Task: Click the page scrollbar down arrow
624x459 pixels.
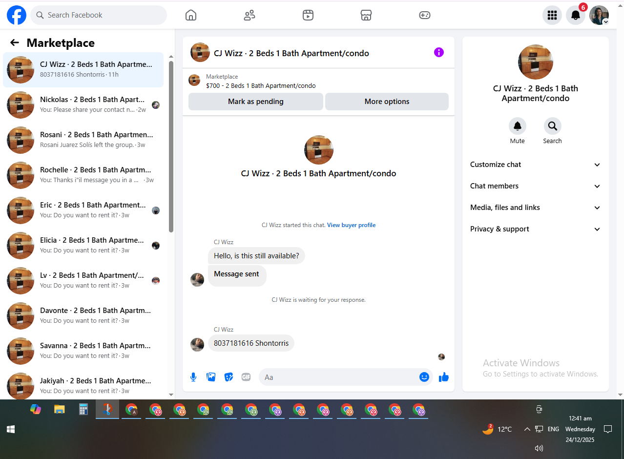Action: [x=620, y=395]
